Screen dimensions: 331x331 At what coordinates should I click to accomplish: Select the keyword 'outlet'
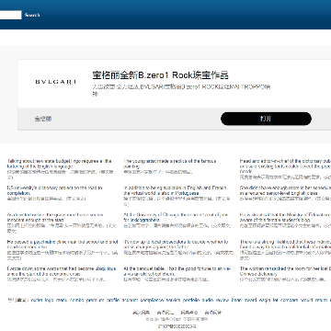coord(37,300)
